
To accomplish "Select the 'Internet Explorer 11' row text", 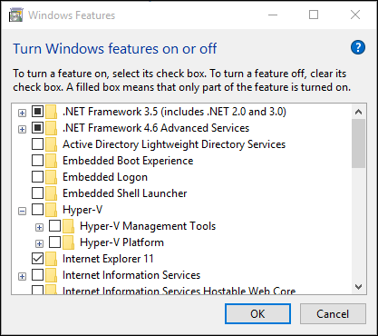I will [x=108, y=259].
